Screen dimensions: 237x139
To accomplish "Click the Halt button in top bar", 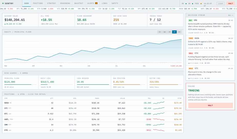I will pyautogui.click(x=231, y=4).
